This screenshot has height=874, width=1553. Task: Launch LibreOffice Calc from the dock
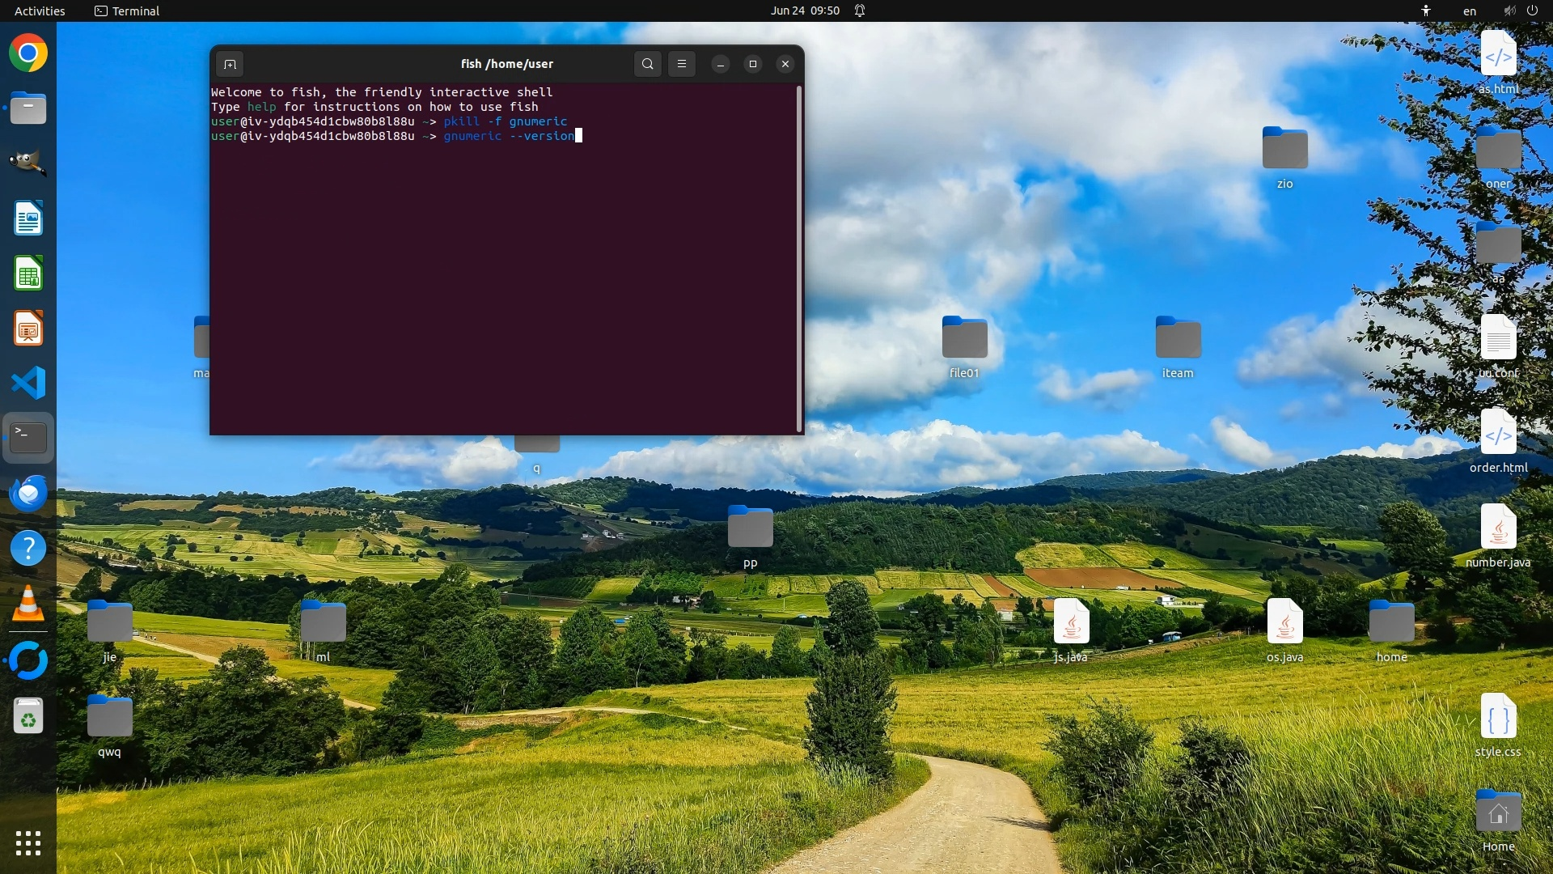point(28,274)
